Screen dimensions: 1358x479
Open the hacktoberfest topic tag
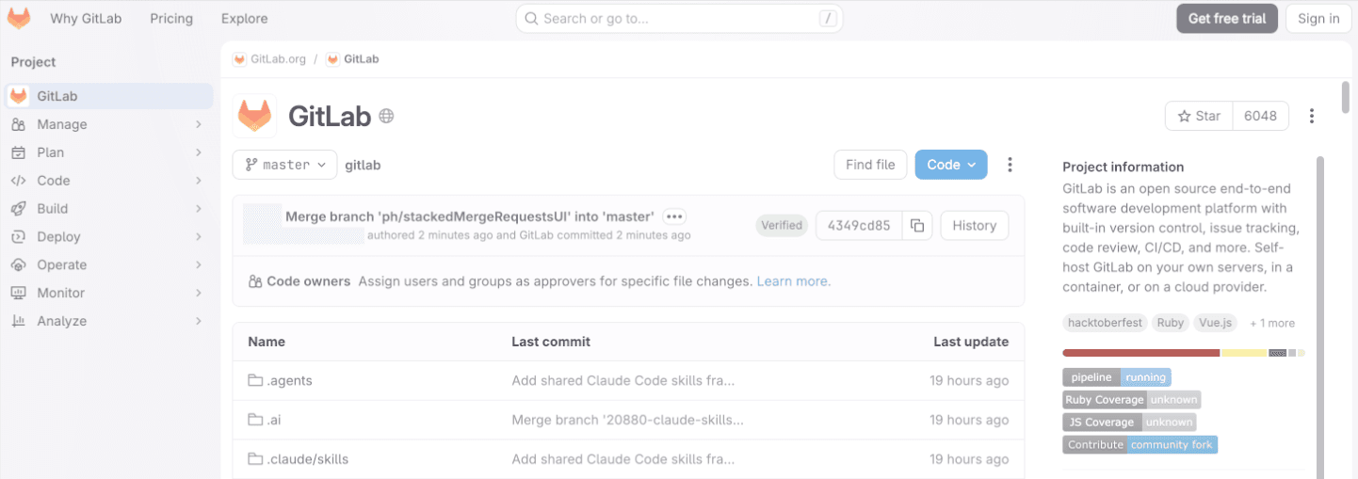pos(1107,323)
